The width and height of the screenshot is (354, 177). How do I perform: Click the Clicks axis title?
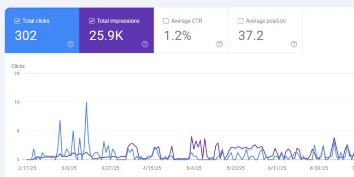tap(18, 66)
